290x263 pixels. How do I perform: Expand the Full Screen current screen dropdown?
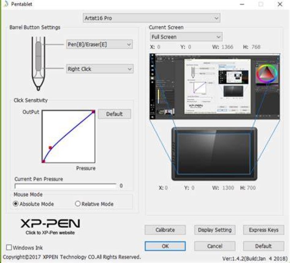(x=186, y=37)
